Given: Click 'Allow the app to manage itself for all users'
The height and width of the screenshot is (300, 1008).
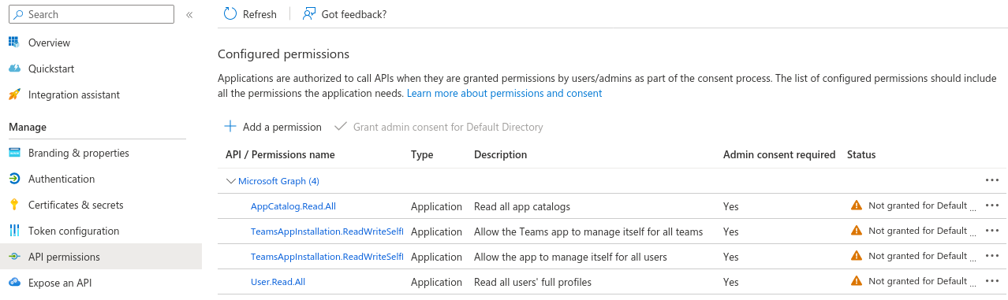Looking at the screenshot, I should tap(570, 257).
